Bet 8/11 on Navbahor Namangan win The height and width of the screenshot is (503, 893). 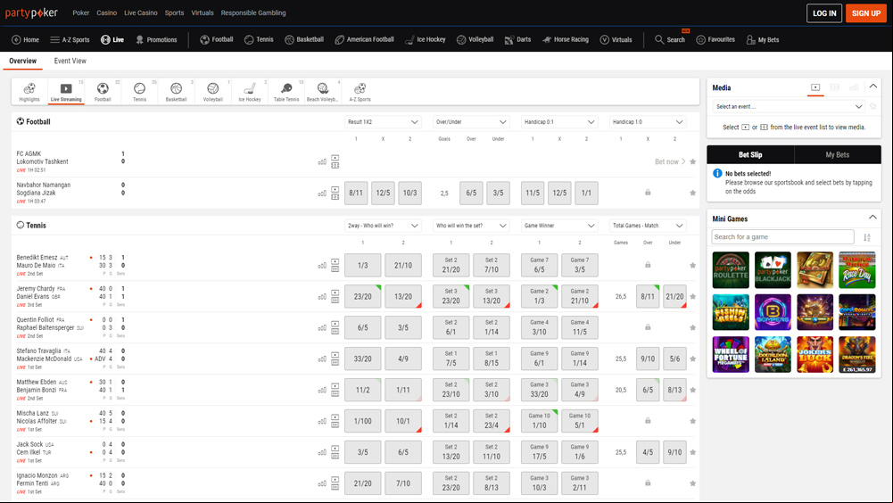356,194
